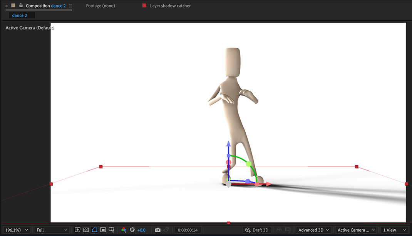412x236 pixels.
Task: Open the Advanced 3D renderer dropdown
Action: click(313, 230)
